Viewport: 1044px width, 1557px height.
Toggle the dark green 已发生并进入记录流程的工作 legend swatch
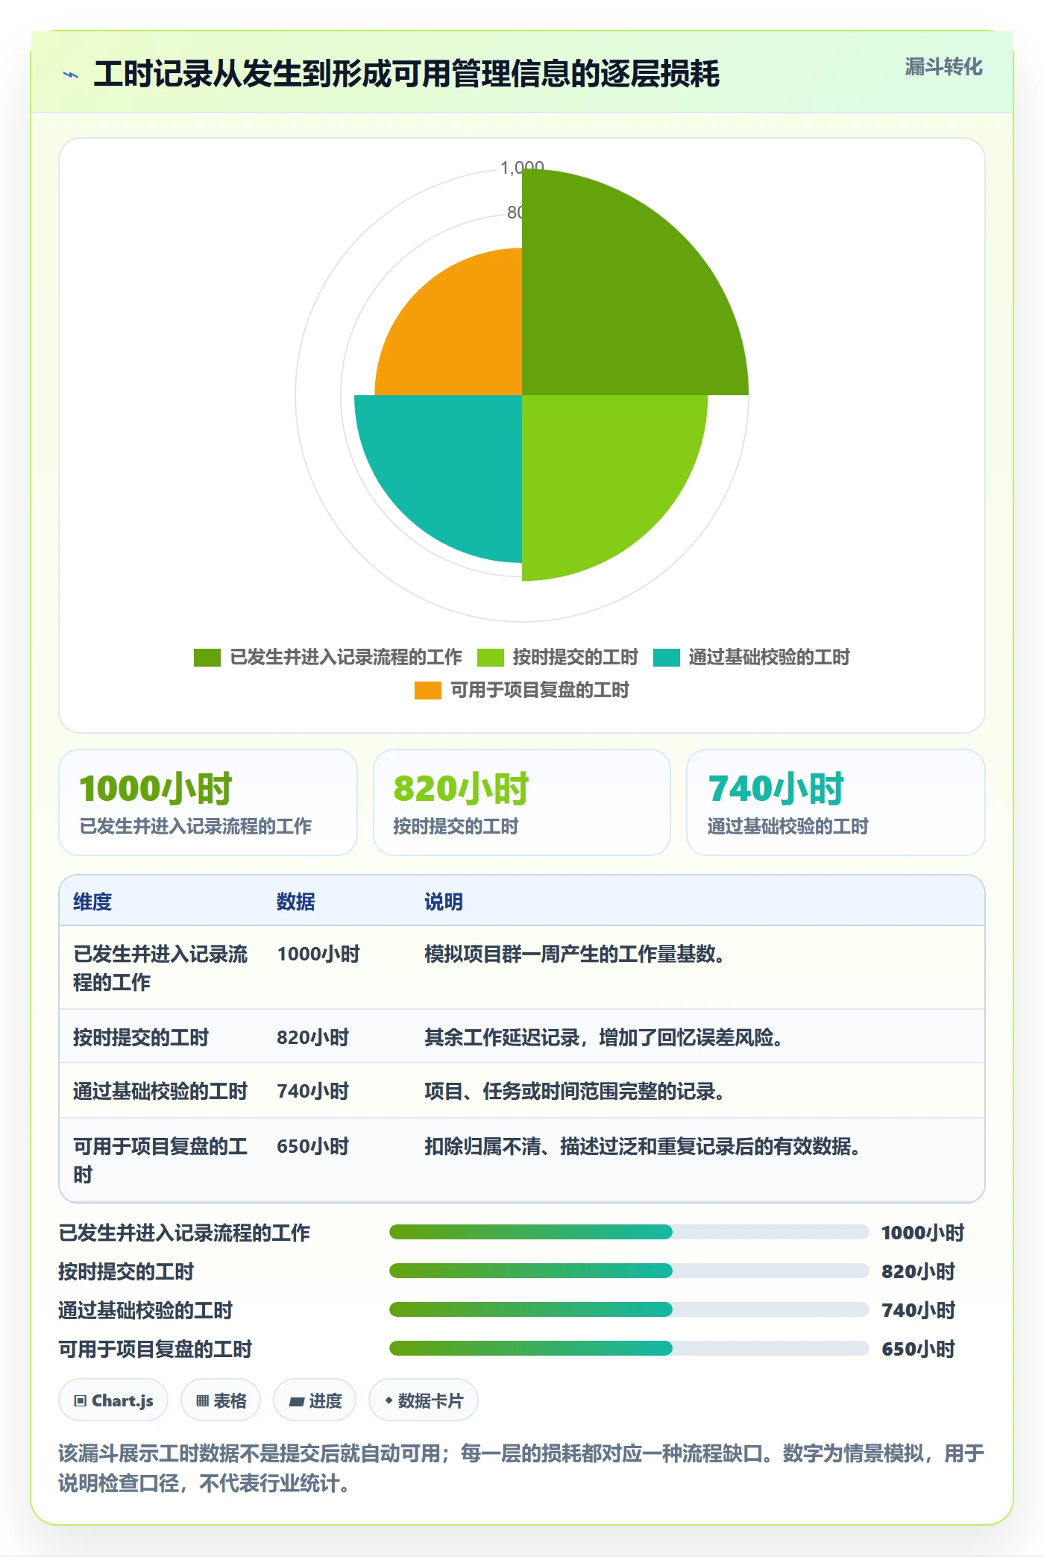(x=207, y=657)
